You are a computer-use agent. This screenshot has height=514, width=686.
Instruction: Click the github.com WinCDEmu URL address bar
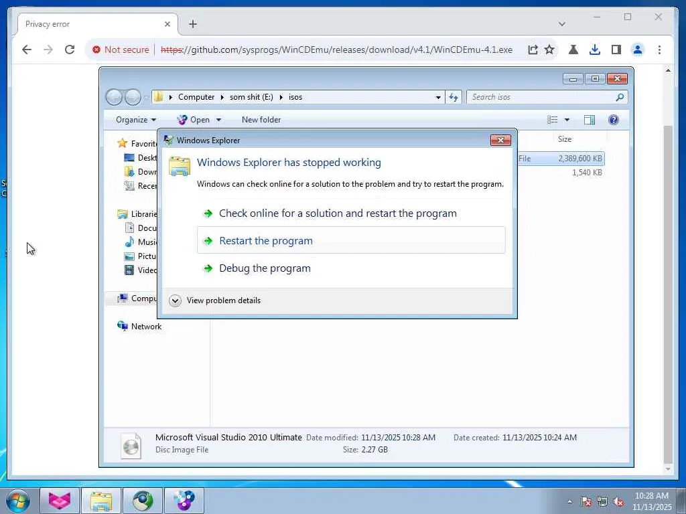pos(336,50)
